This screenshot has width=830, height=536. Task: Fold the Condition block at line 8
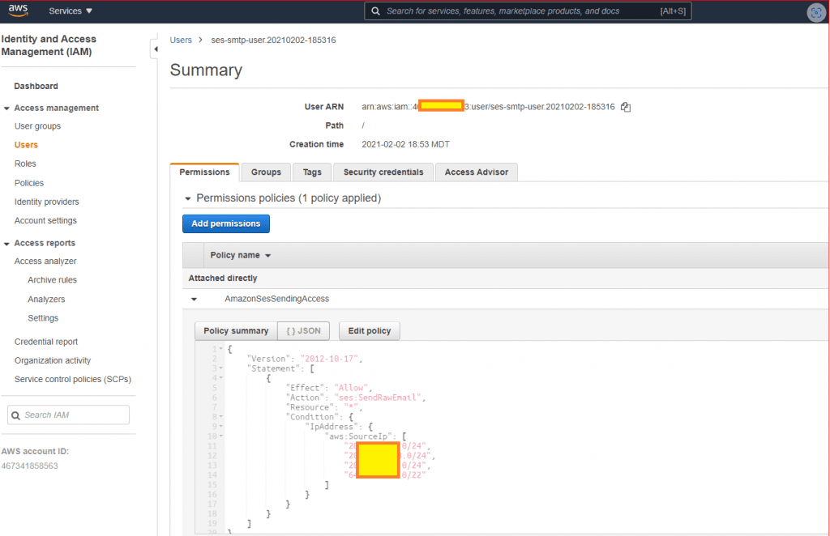click(x=221, y=417)
